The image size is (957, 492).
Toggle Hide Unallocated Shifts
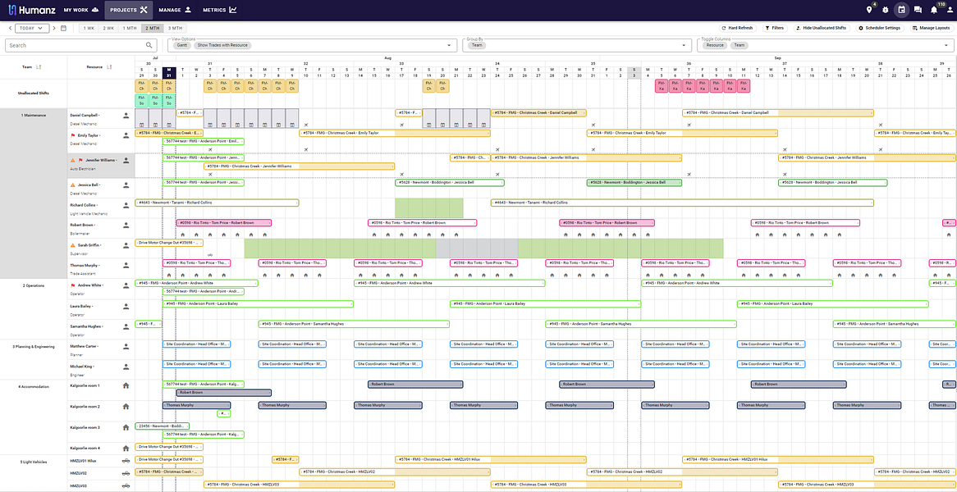820,28
